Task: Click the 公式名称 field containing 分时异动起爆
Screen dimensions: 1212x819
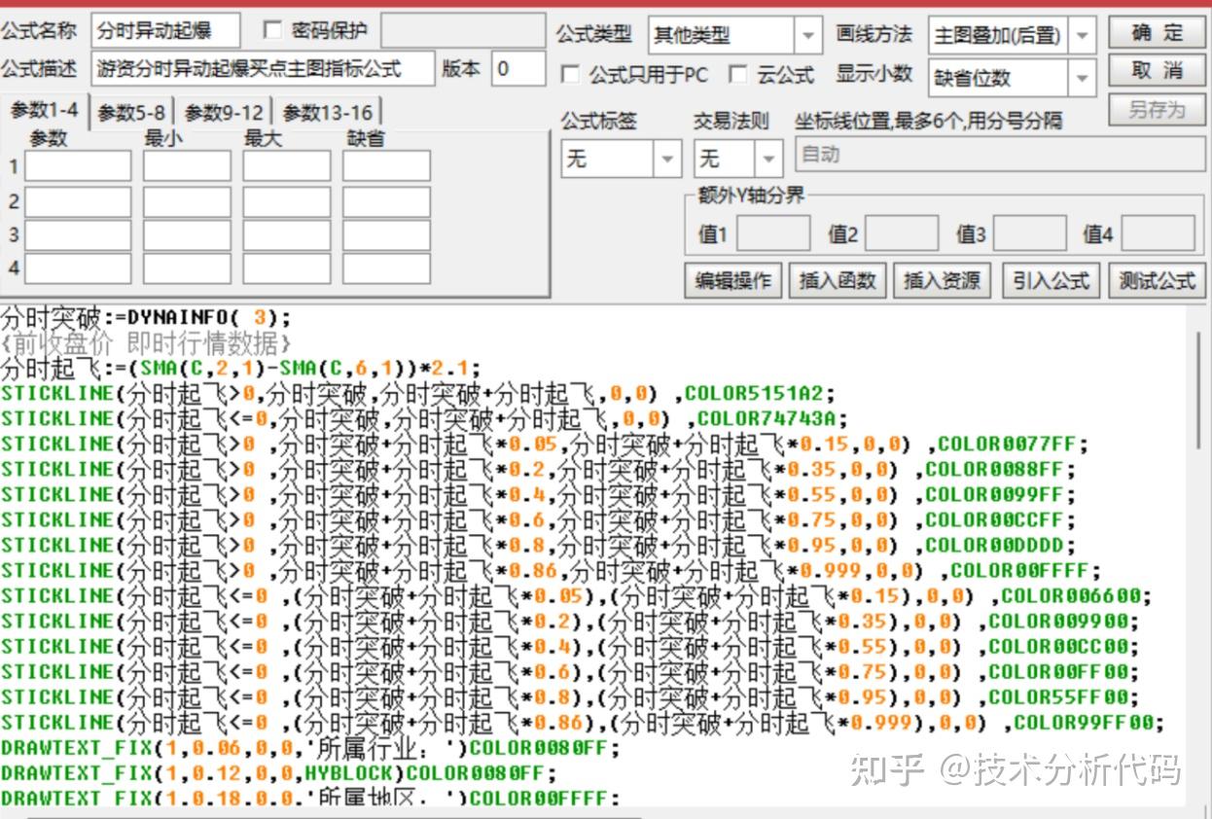Action: [x=166, y=30]
